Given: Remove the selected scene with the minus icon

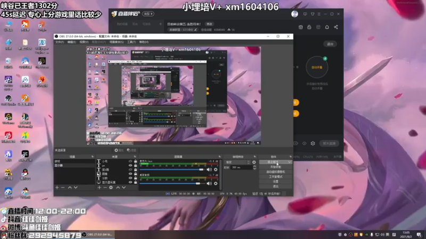Looking at the screenshot, I should (63, 187).
